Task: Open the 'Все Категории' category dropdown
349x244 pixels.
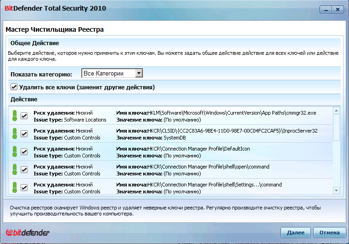Action: [112, 73]
